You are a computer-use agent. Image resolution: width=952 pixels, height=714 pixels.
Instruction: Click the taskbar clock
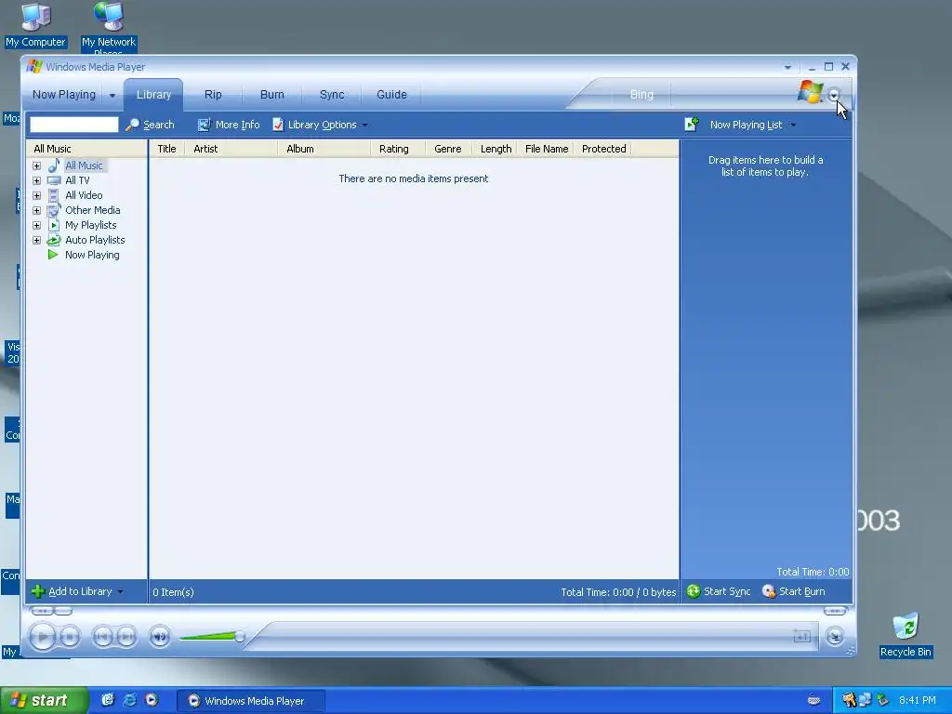point(917,701)
